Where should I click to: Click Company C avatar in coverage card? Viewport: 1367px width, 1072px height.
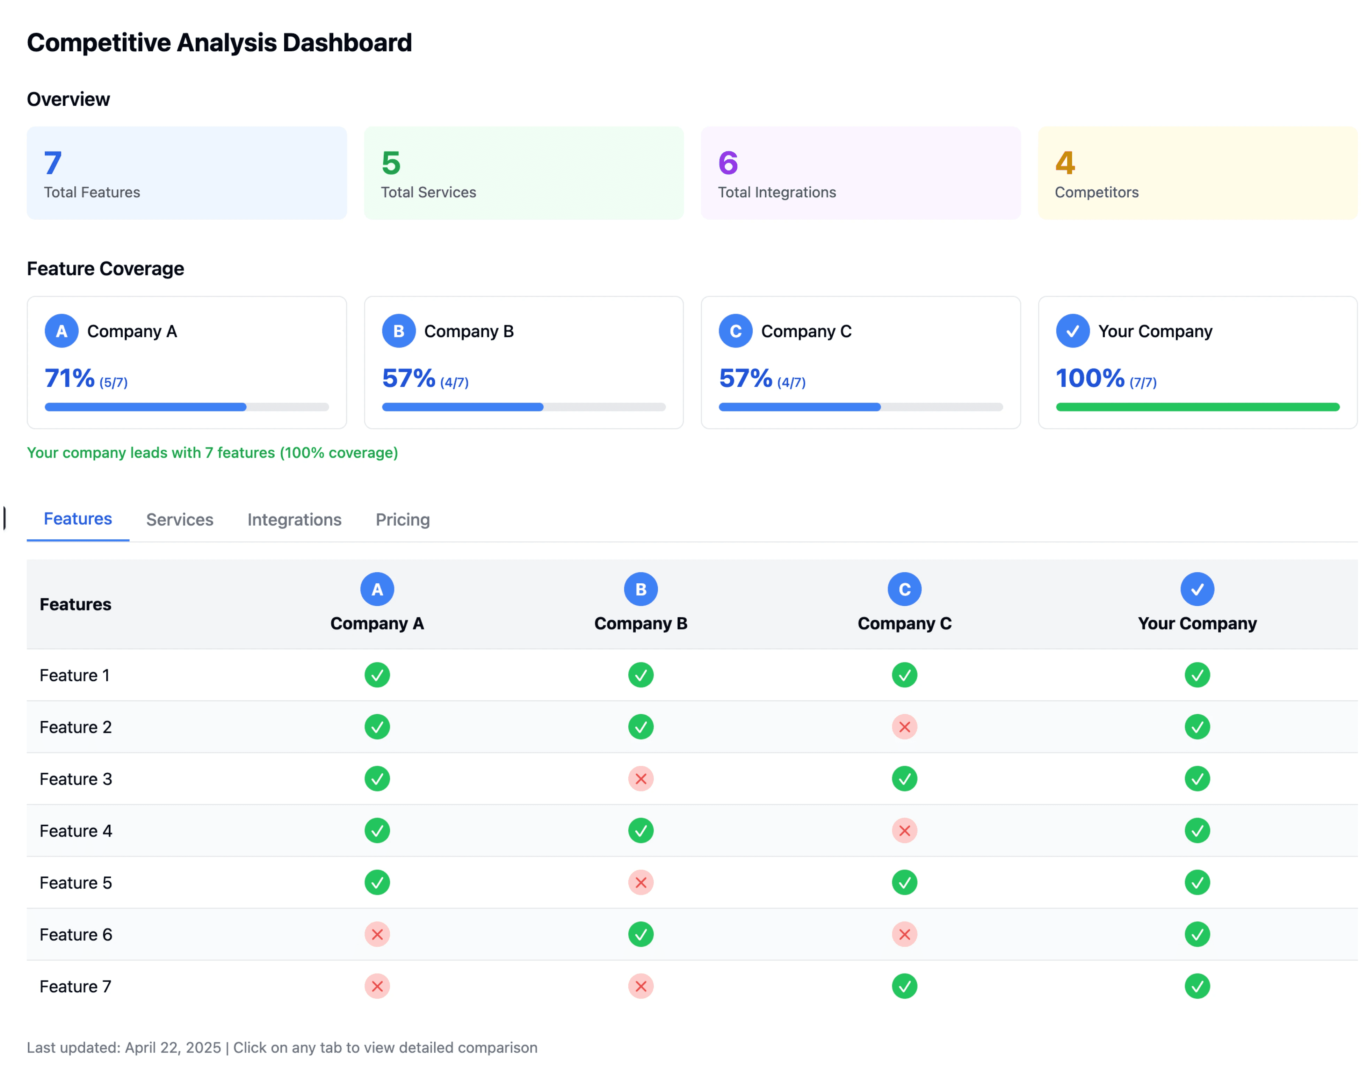[735, 331]
